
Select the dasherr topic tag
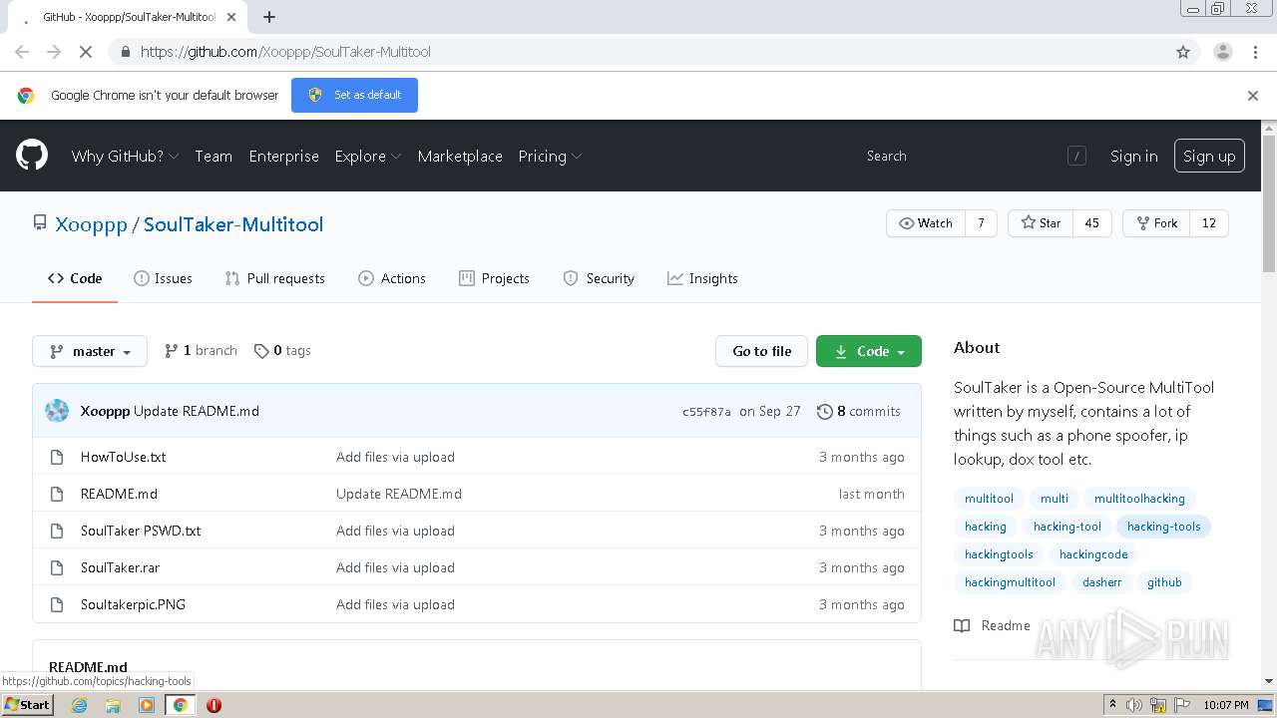click(1101, 582)
